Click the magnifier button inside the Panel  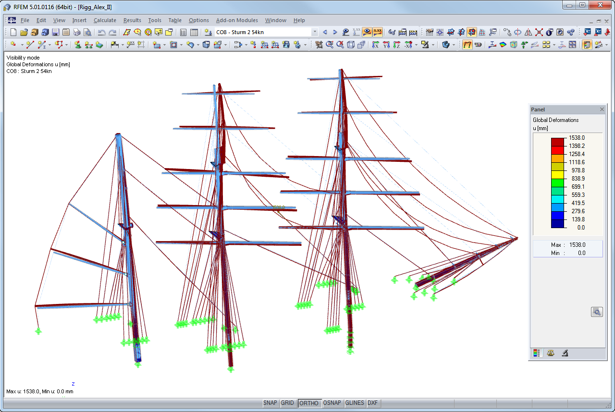point(597,312)
